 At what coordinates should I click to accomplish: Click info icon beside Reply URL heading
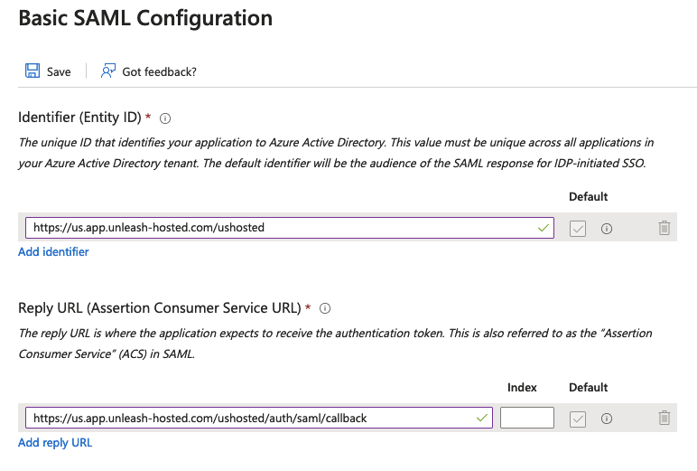pos(325,308)
